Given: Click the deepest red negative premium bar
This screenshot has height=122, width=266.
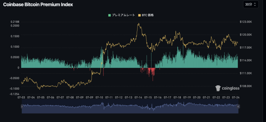Looking at the screenshot, I should (x=153, y=74).
